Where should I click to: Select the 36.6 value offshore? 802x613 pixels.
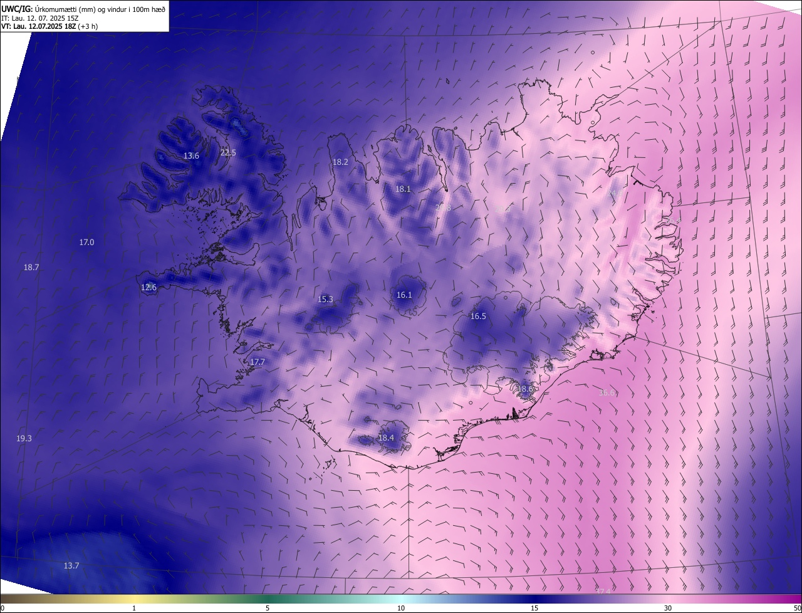[x=607, y=393]
